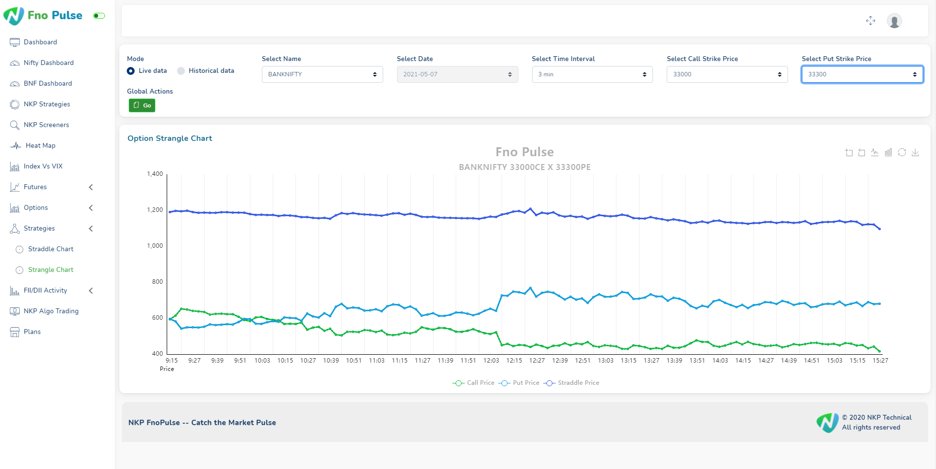Collapse the Strategies menu chevron

coord(91,229)
